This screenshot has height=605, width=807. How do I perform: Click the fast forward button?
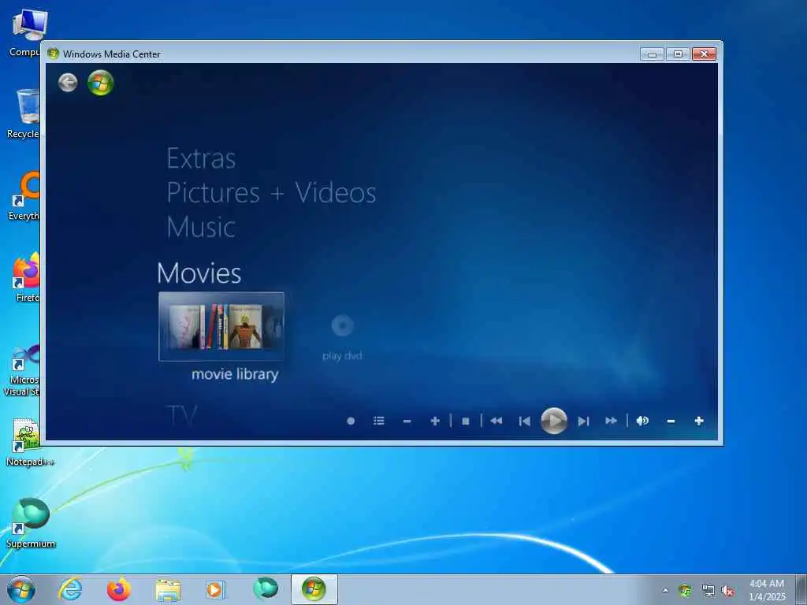(x=611, y=421)
